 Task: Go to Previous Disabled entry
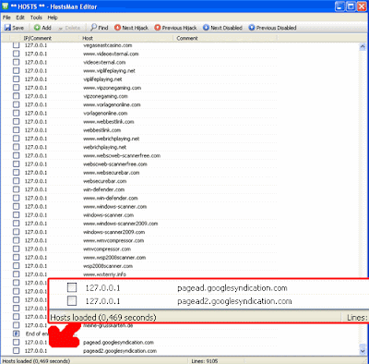click(x=272, y=28)
